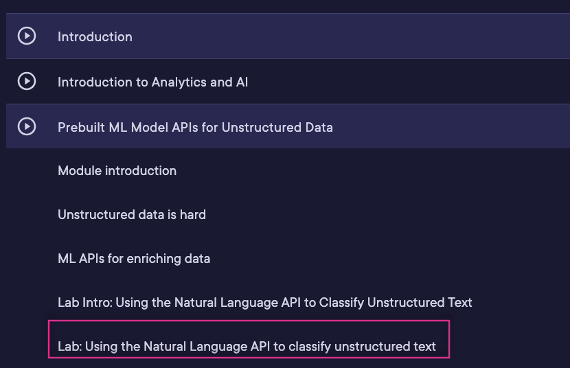Click the play icon beside Introduction
This screenshot has width=570, height=368.
(x=27, y=36)
